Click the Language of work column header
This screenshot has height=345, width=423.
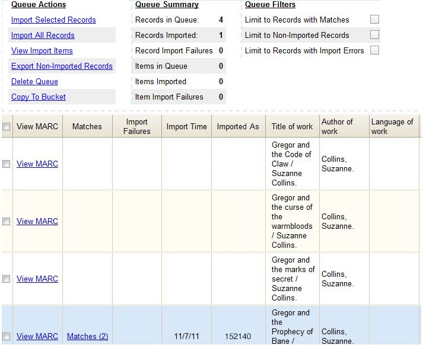pos(394,126)
